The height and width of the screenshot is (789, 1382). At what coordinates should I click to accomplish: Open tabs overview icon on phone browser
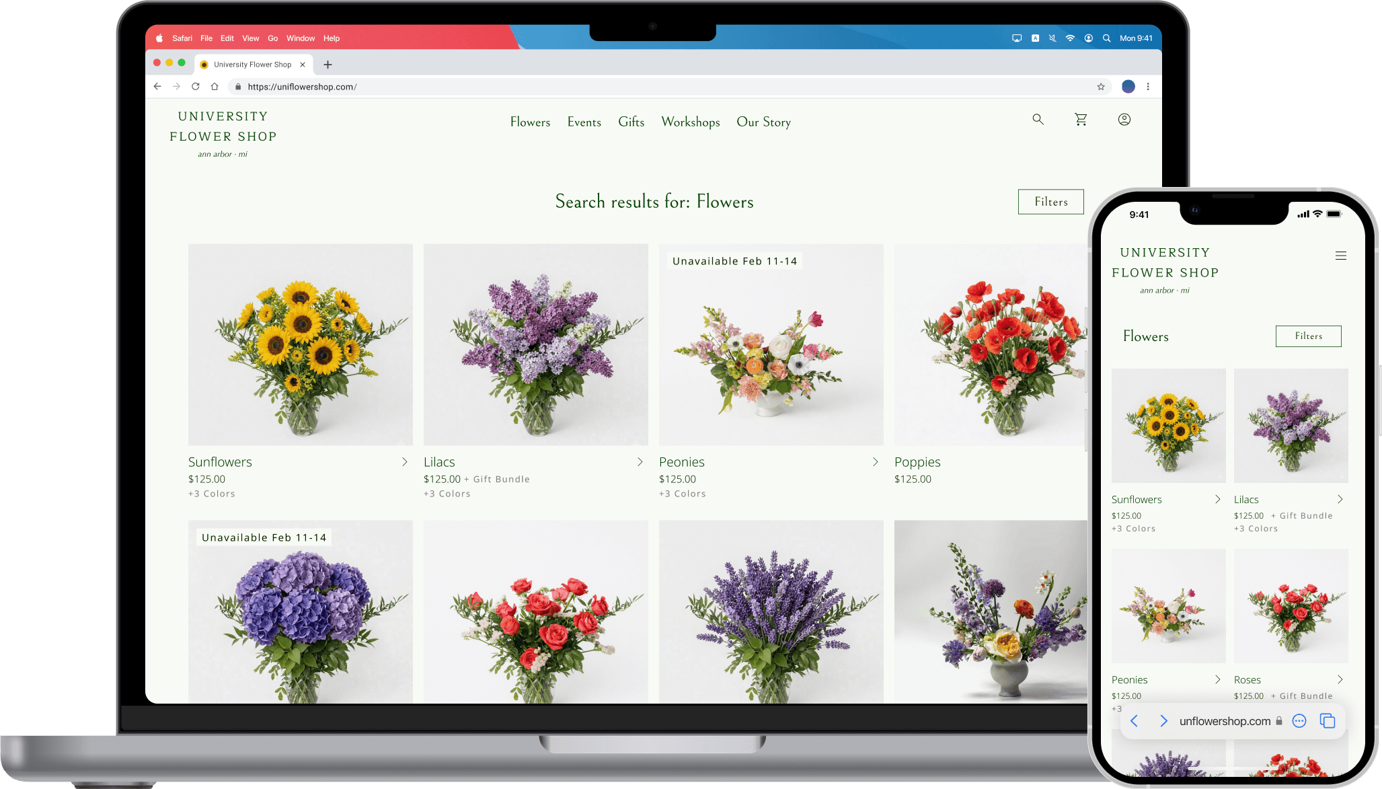1327,721
